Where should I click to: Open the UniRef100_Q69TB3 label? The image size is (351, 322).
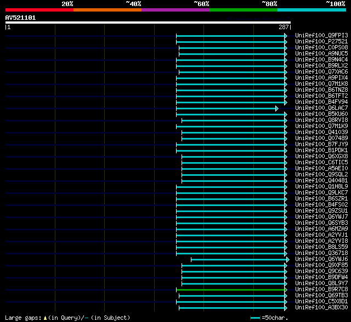321,296
